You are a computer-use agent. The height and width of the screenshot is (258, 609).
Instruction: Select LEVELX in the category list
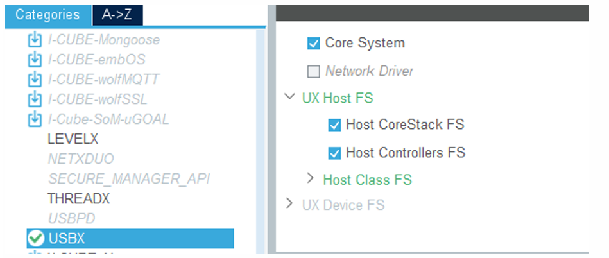tap(73, 139)
